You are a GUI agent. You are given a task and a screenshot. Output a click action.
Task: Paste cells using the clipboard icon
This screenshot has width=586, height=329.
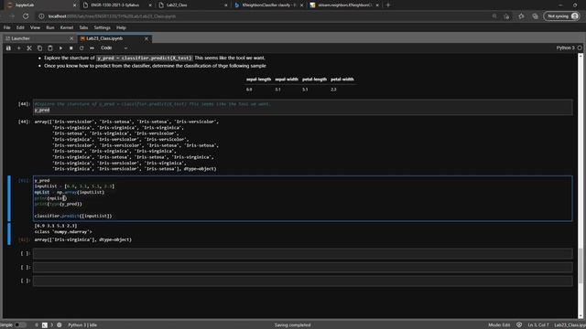(50, 48)
